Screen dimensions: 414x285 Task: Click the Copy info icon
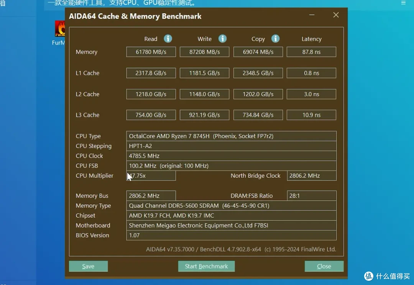275,39
